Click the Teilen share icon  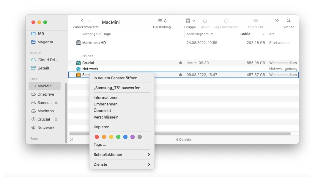pos(205,21)
